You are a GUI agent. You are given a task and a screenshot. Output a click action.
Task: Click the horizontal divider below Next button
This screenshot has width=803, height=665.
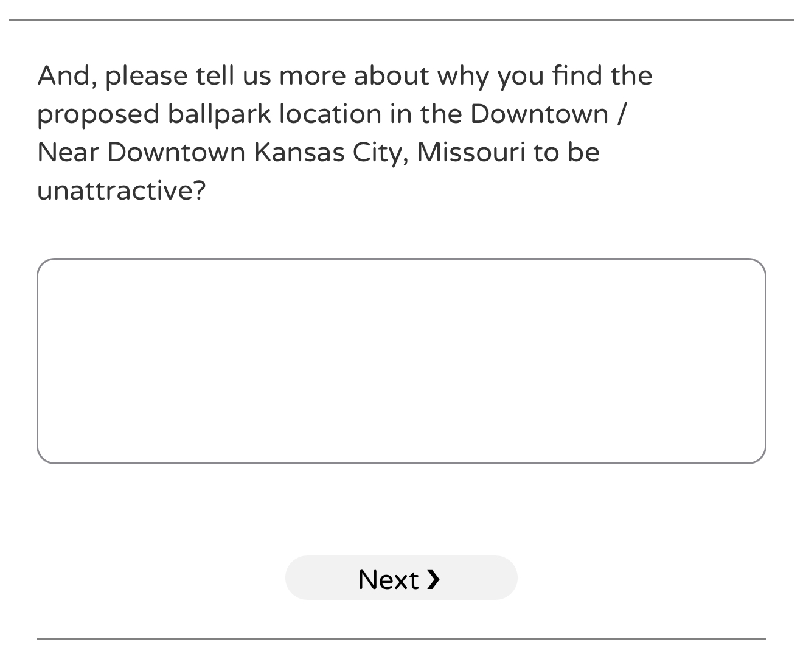401,639
